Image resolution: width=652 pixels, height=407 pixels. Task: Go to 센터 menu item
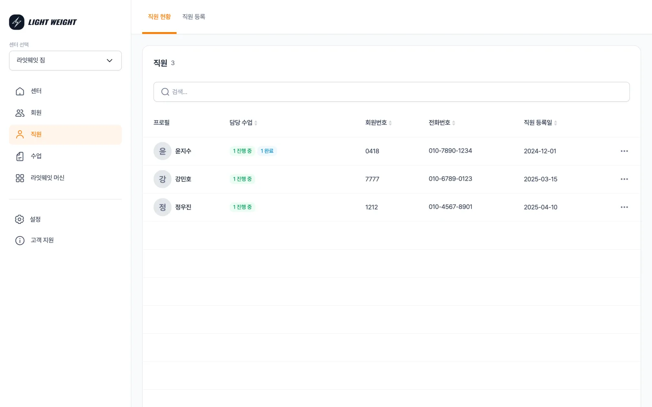pos(65,91)
